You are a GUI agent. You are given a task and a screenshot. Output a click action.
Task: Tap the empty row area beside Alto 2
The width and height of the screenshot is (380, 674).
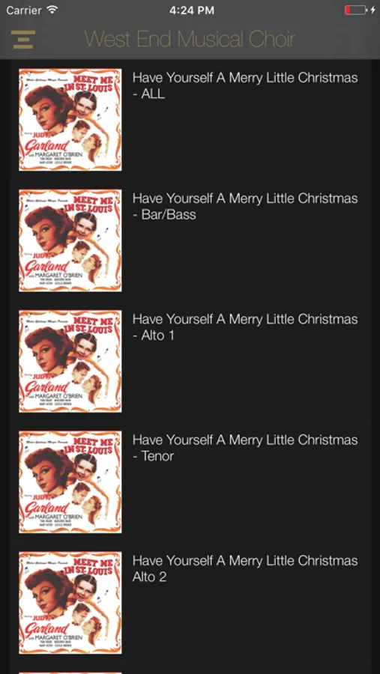tap(245, 621)
